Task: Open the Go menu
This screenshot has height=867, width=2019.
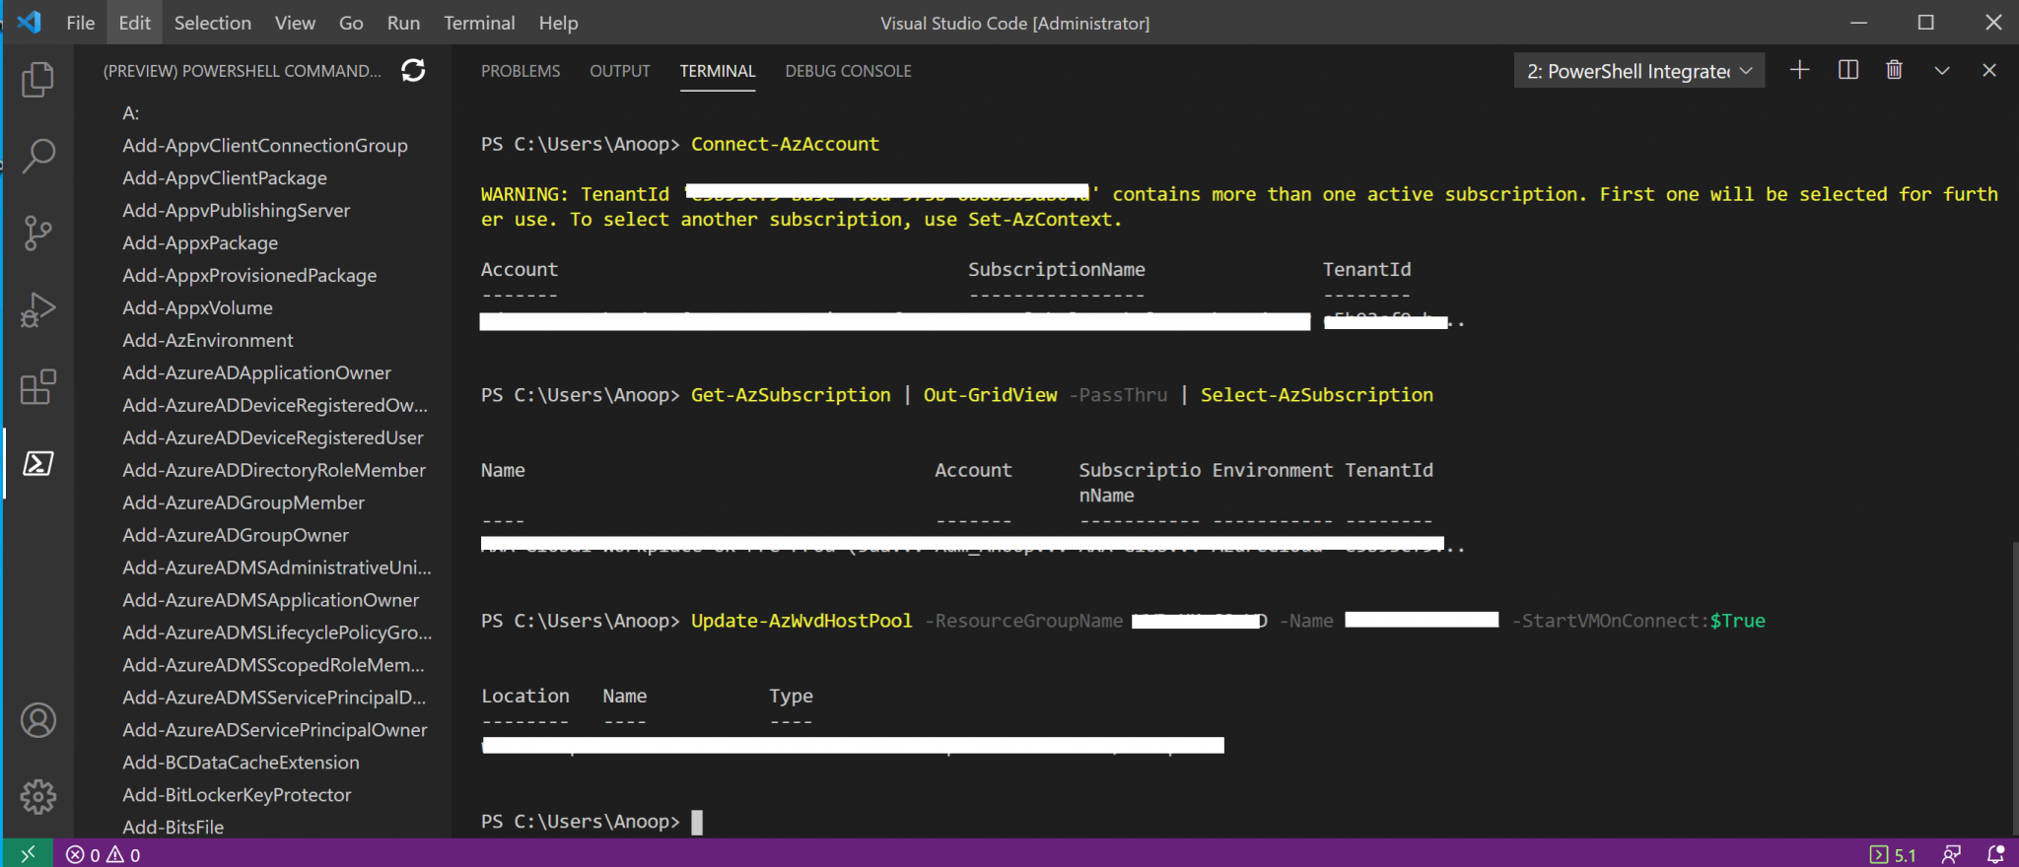Action: pos(351,23)
